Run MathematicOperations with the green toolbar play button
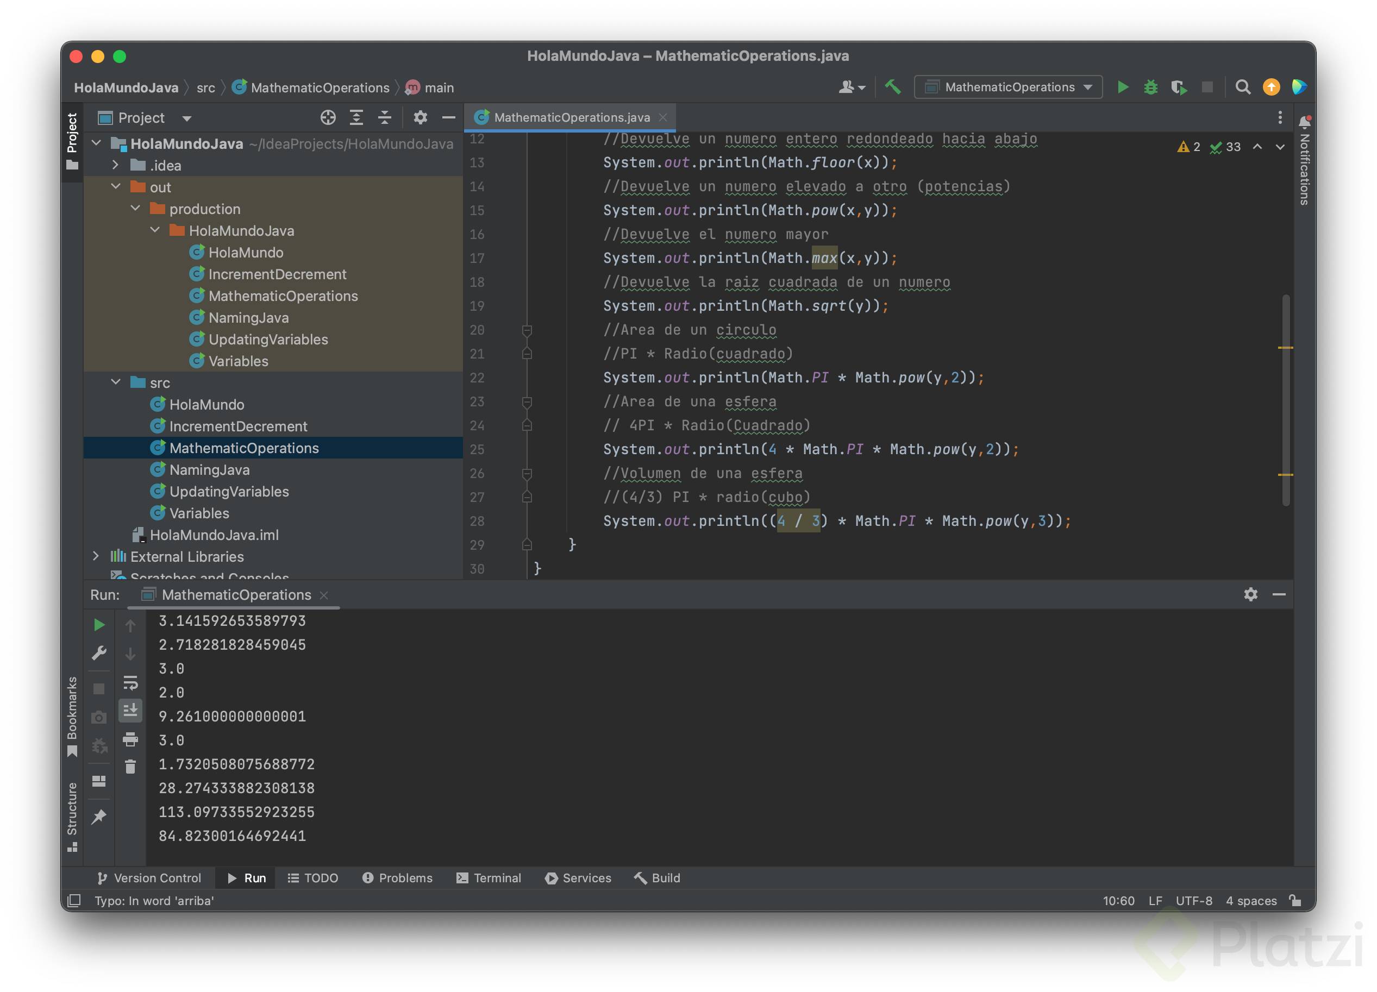The image size is (1377, 992). click(x=1123, y=87)
